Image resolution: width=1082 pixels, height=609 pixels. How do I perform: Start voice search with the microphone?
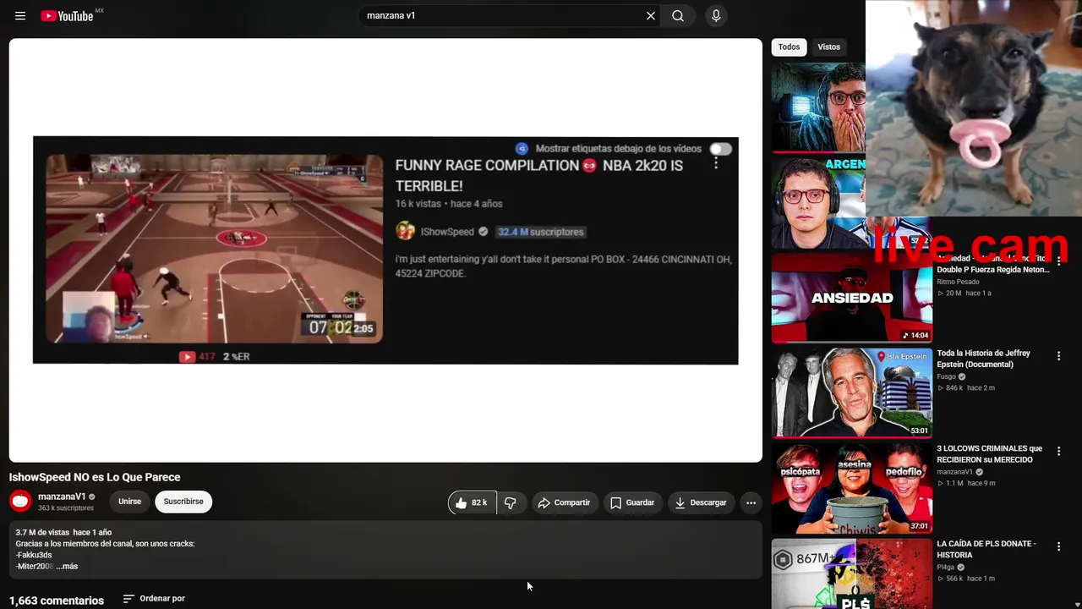[716, 16]
